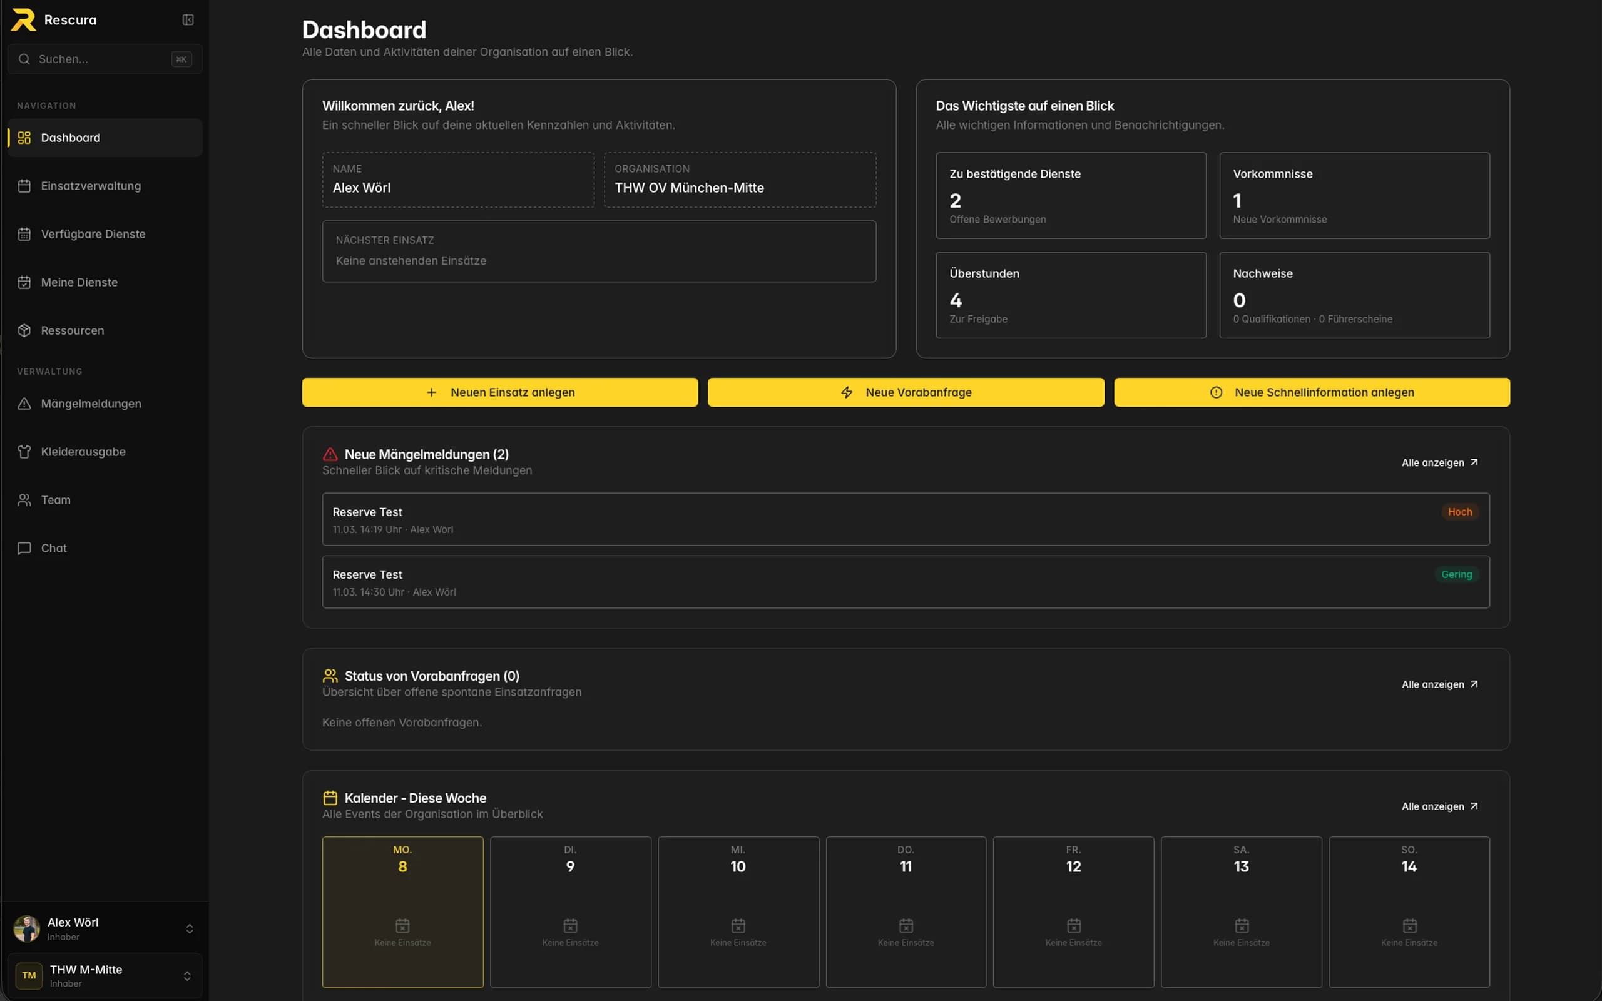Open the Zu bestätigende Dienste card
Viewport: 1602px width, 1001px height.
[1071, 195]
